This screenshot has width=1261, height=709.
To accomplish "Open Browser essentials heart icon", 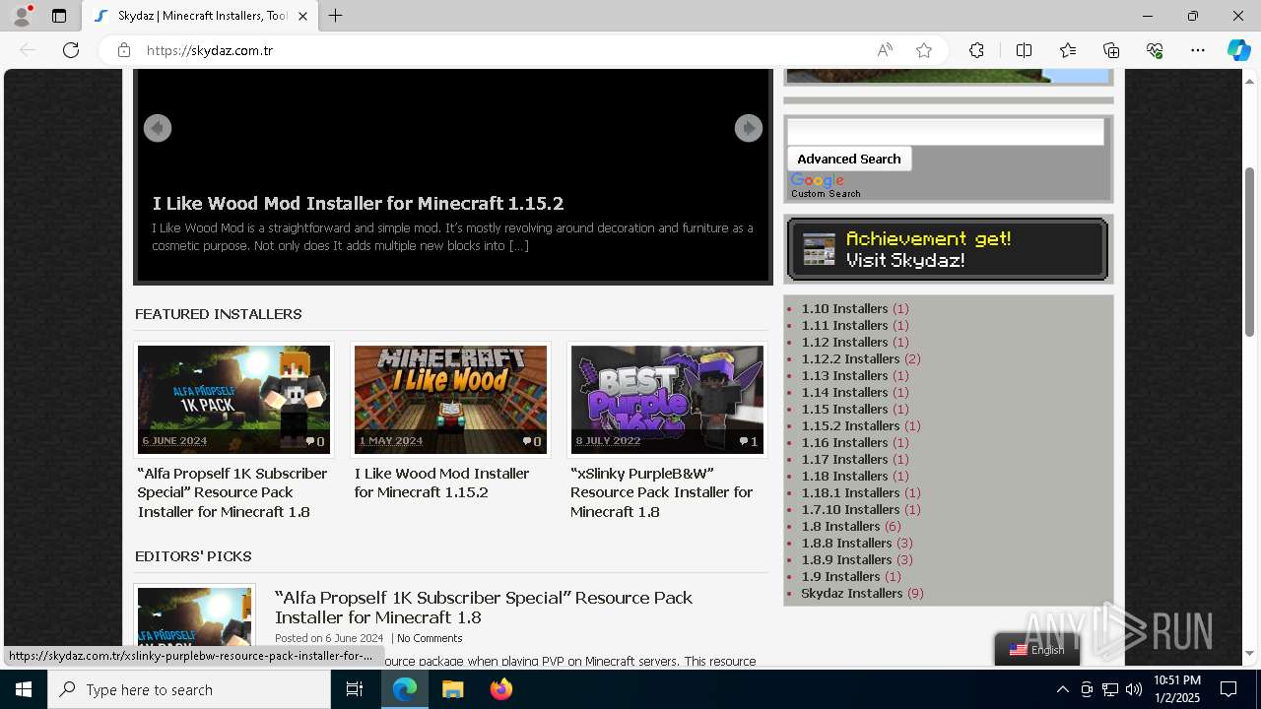I will coord(1155,50).
